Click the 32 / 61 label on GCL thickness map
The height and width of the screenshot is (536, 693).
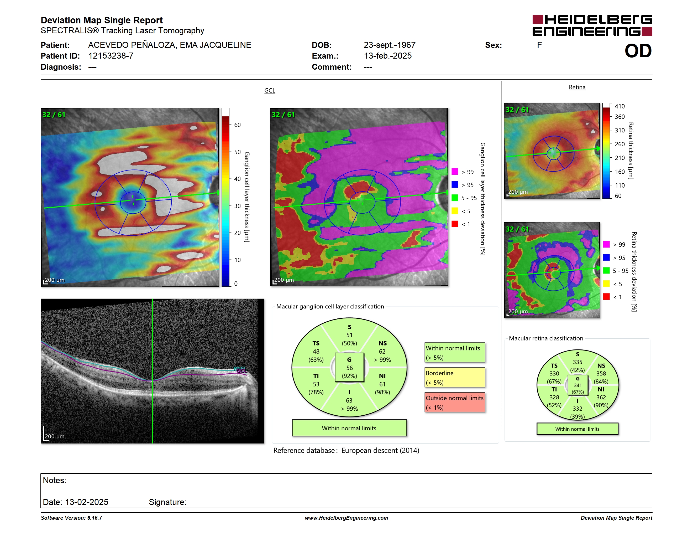coord(54,115)
